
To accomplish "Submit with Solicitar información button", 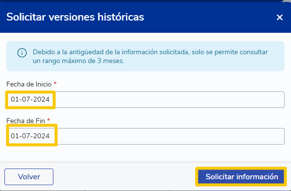I will tap(241, 177).
